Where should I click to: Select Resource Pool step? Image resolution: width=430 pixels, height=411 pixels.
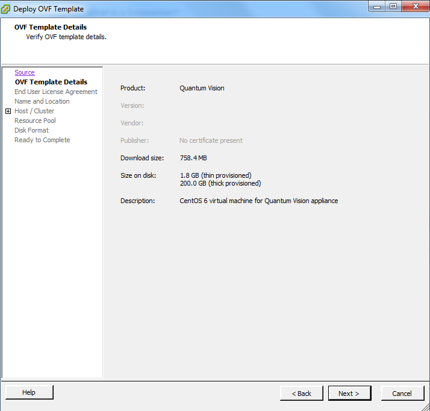pyautogui.click(x=35, y=121)
